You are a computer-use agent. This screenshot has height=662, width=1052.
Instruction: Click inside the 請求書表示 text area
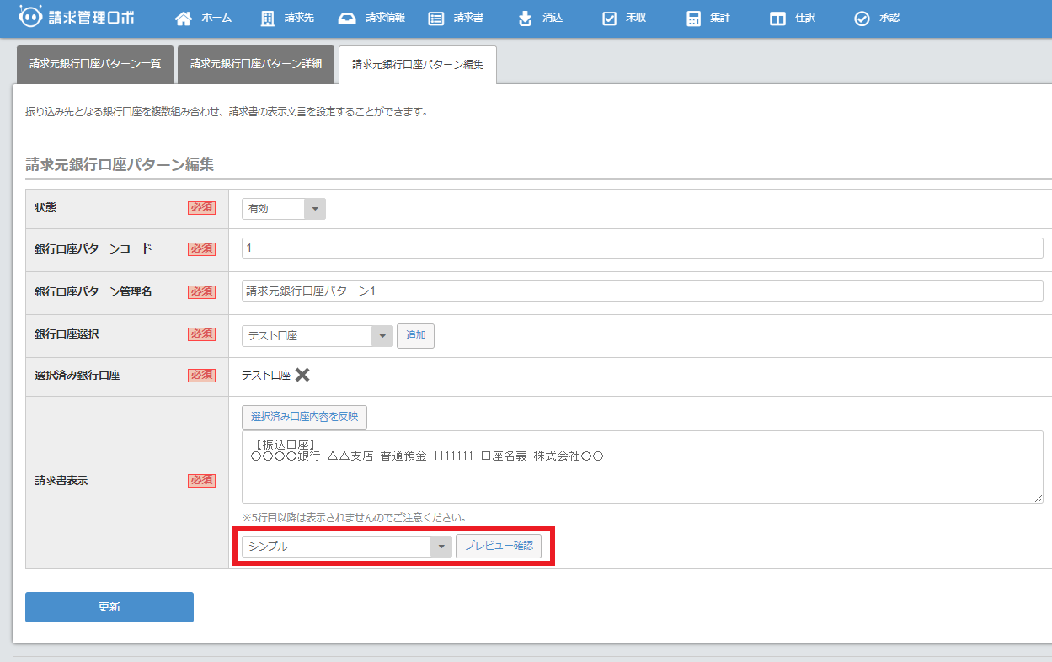(x=643, y=467)
